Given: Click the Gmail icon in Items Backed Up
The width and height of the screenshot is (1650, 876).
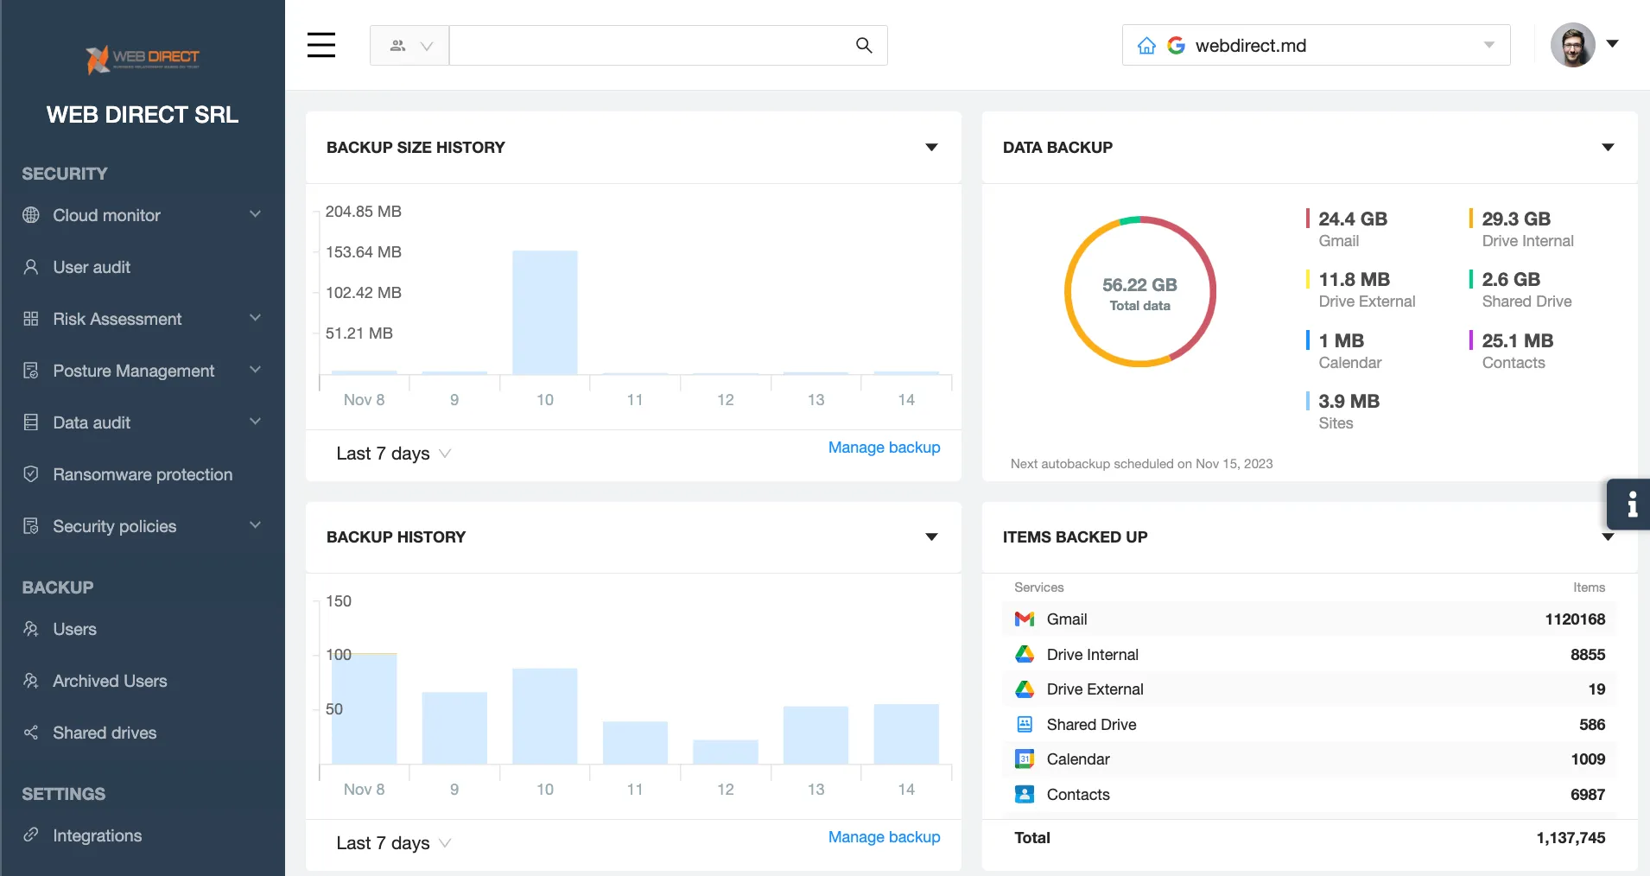Looking at the screenshot, I should coord(1025,619).
